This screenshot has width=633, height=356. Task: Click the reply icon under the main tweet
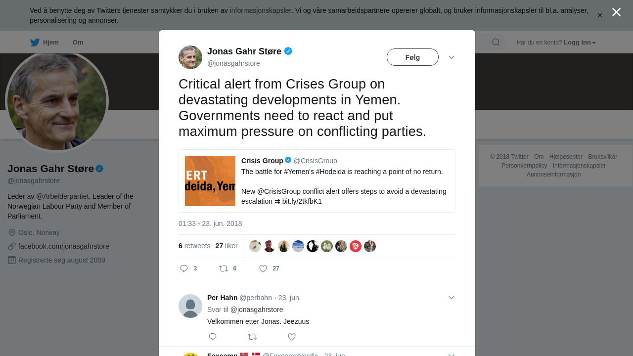point(184,268)
